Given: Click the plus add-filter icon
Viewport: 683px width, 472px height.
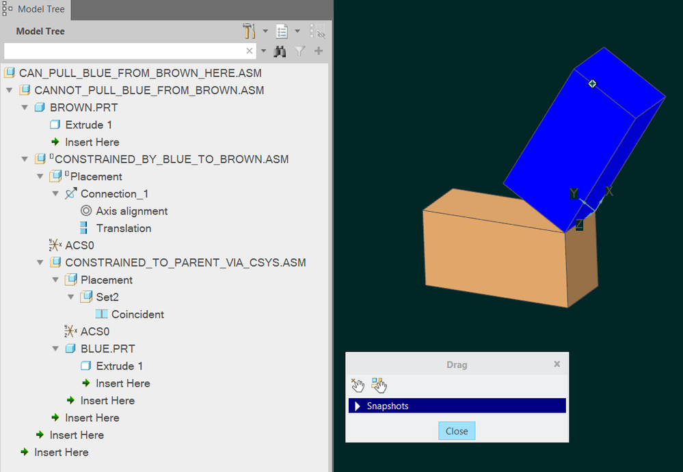Looking at the screenshot, I should pos(319,51).
